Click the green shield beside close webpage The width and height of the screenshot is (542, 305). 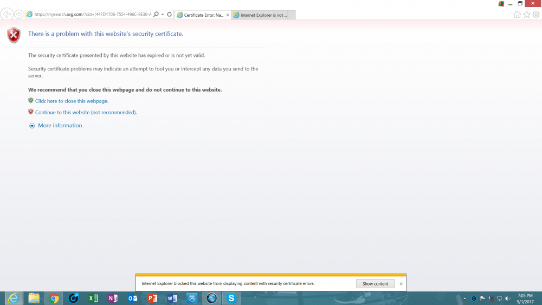coord(31,101)
